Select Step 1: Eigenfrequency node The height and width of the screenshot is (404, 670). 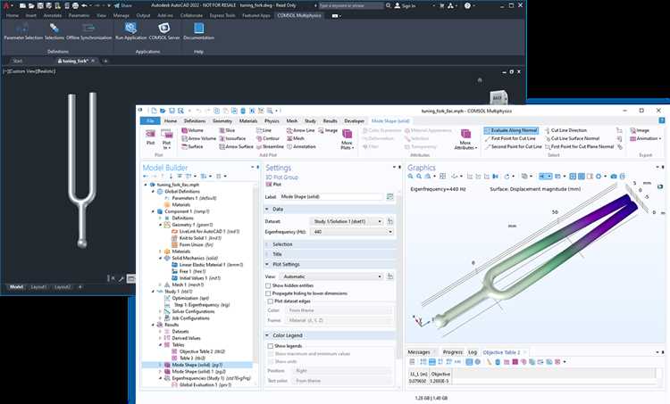click(x=202, y=305)
